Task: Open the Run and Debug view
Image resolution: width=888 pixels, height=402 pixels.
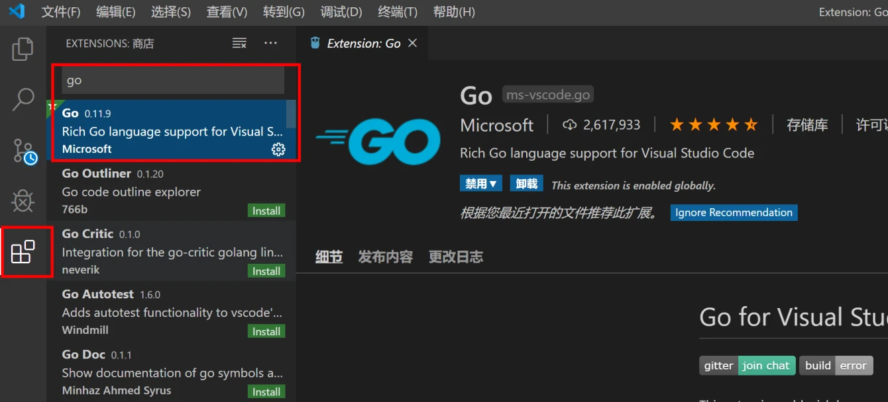Action: (23, 201)
